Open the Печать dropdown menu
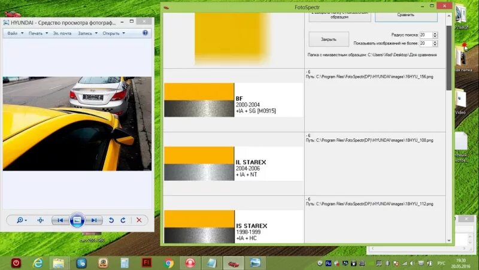The width and height of the screenshot is (479, 270). 38,34
